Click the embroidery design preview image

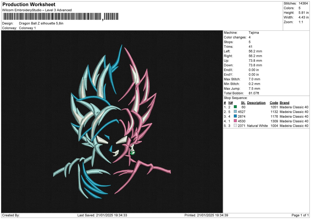pyautogui.click(x=112, y=122)
